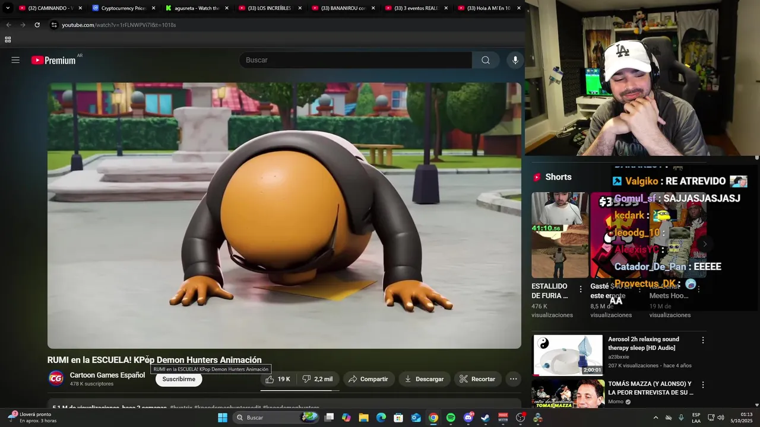Close the agusneta tab

pos(227,8)
